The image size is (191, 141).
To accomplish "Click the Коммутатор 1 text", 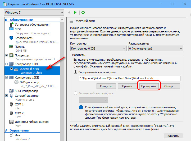I will coord(25,100).
